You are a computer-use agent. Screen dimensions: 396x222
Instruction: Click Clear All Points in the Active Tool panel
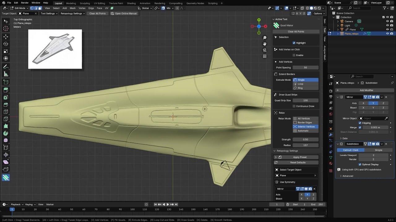click(x=296, y=31)
